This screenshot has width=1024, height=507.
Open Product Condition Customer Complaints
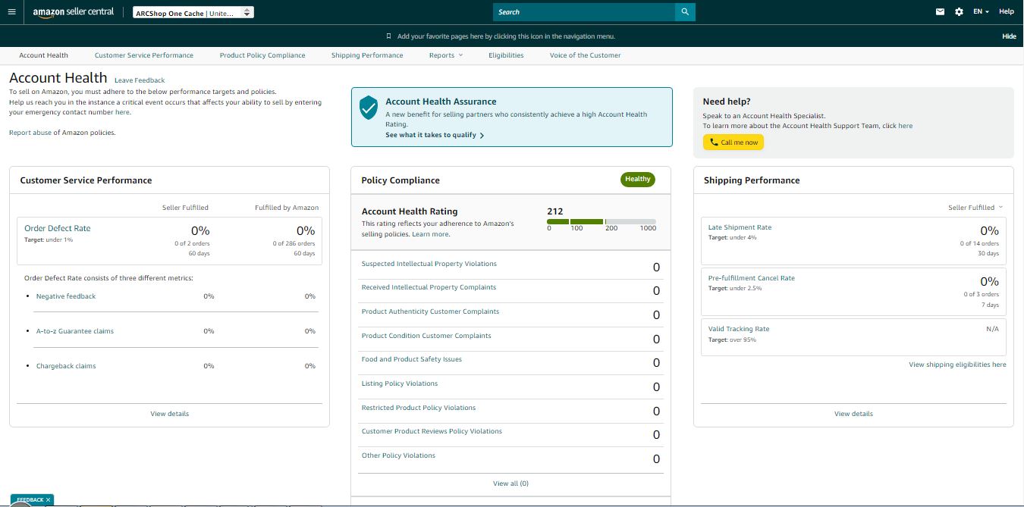tap(426, 336)
